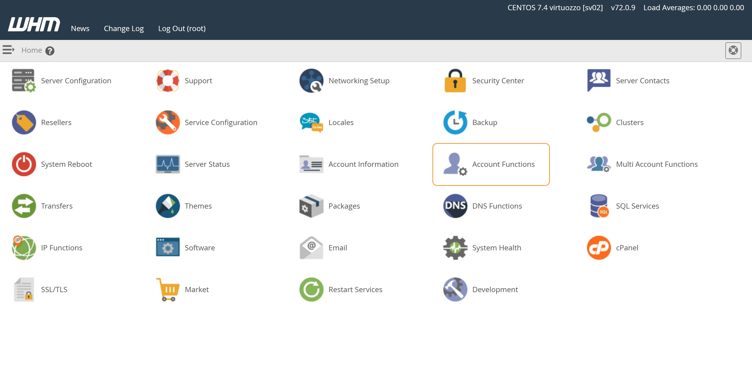This screenshot has width=752, height=366.
Task: Click the Security Center padlock icon
Action: (455, 81)
